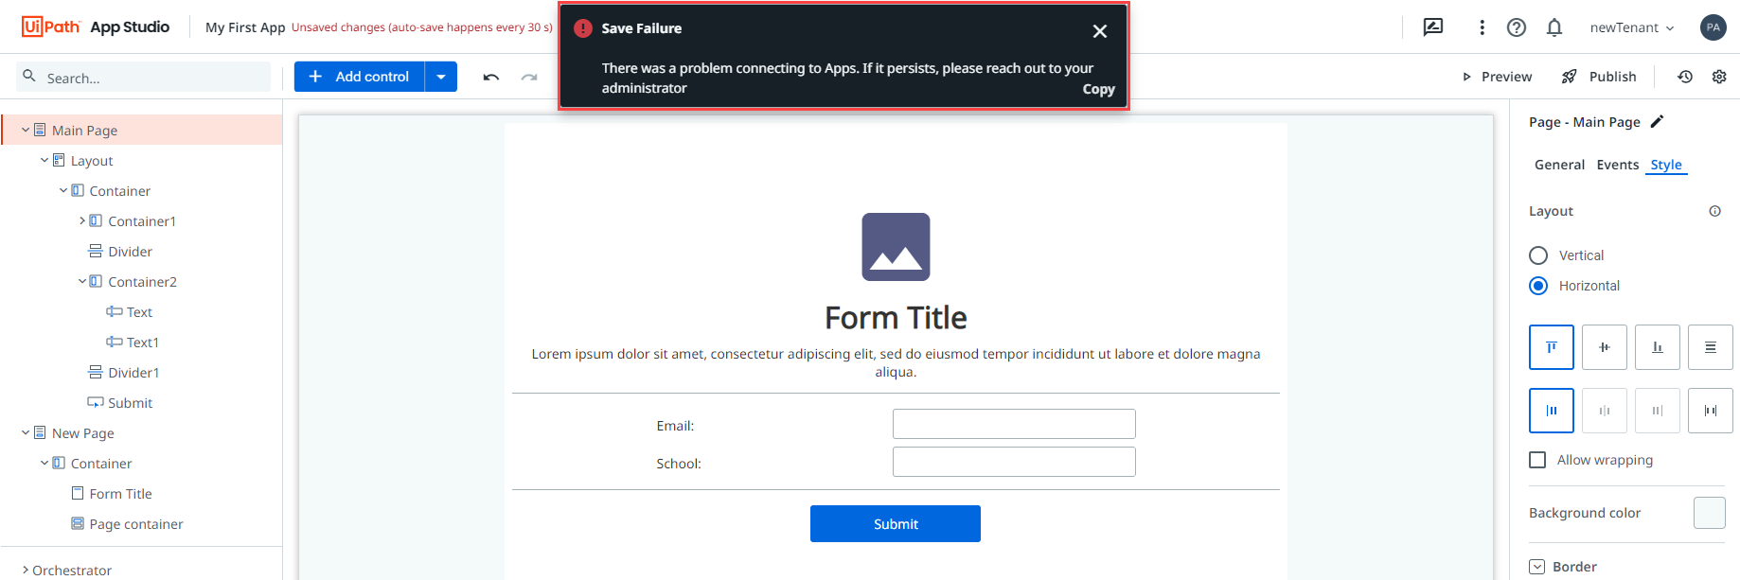Select Divider in the tree
Image resolution: width=1740 pixels, height=580 pixels.
tap(130, 252)
